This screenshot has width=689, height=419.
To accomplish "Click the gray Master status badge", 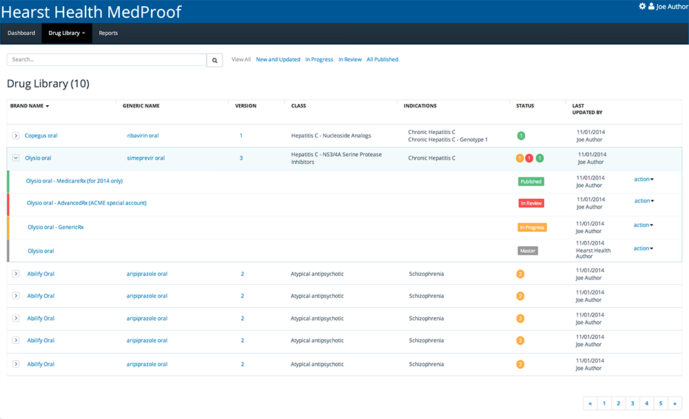I will [x=527, y=250].
